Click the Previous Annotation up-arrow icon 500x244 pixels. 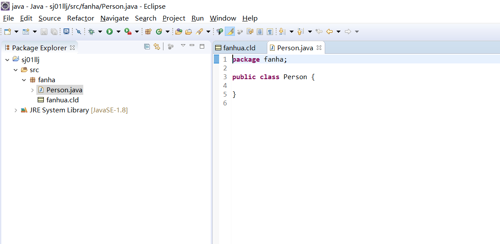click(300, 31)
